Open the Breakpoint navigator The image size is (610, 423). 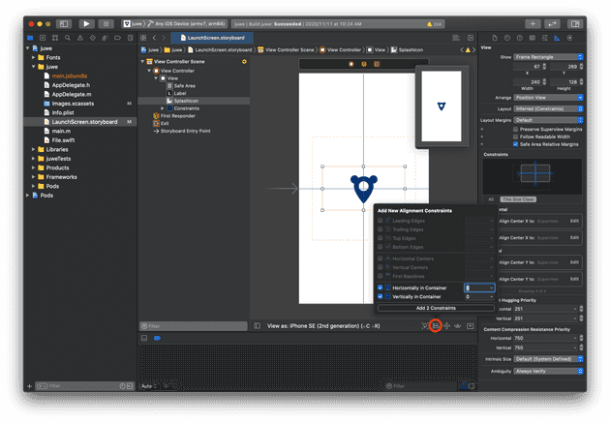(x=117, y=38)
